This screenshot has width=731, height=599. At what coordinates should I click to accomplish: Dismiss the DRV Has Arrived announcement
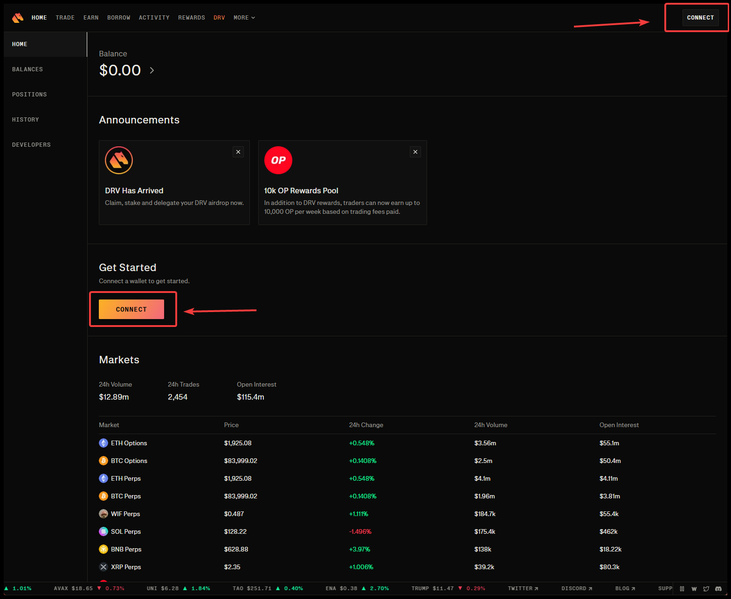pos(238,152)
